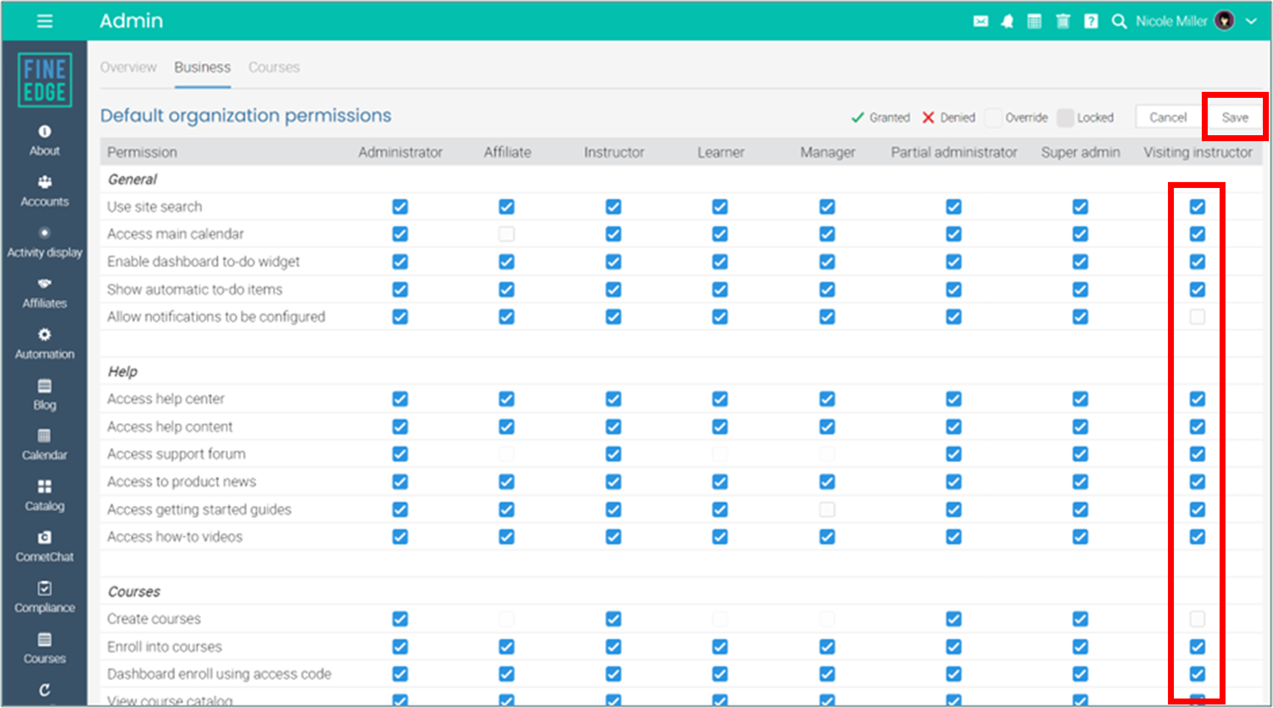Uncheck Administrator Create courses checkbox

(x=400, y=619)
